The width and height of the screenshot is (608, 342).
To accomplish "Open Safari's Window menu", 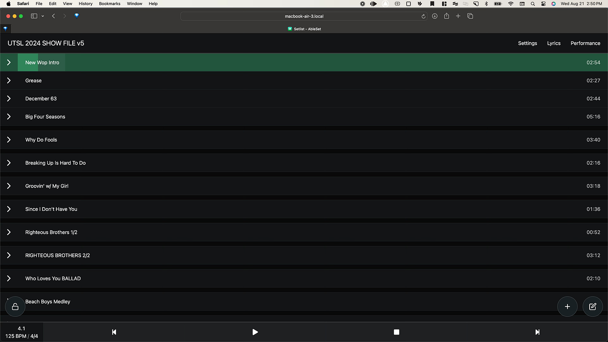I will [x=134, y=4].
